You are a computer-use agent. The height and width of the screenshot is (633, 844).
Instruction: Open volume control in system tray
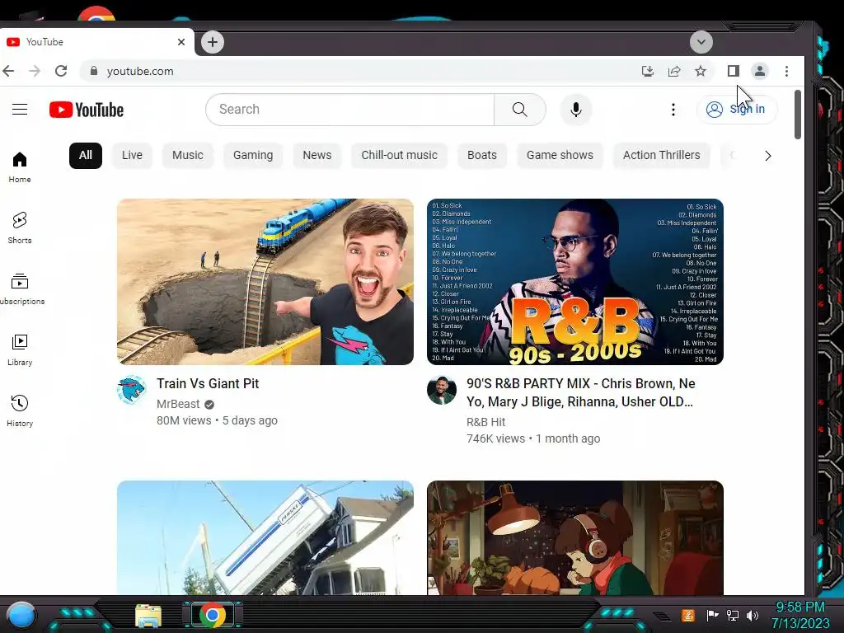click(753, 615)
